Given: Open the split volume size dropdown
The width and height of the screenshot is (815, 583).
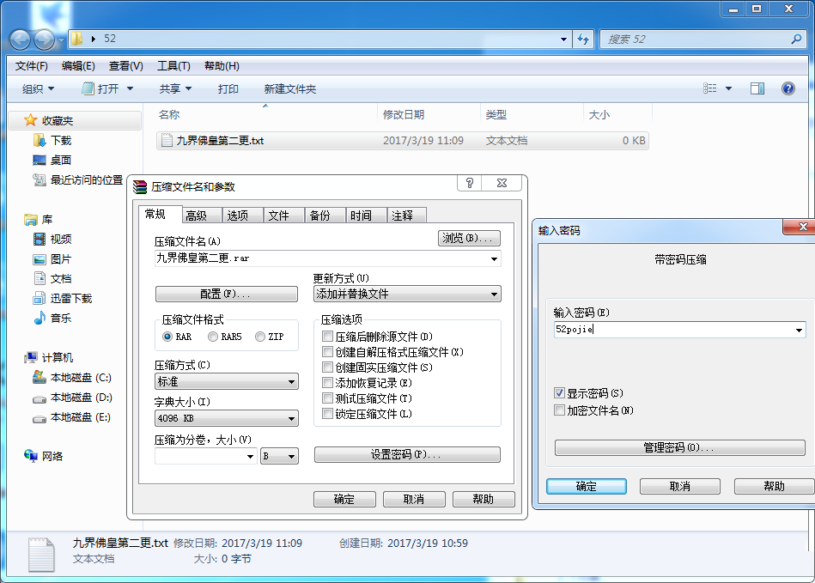Looking at the screenshot, I should [250, 456].
